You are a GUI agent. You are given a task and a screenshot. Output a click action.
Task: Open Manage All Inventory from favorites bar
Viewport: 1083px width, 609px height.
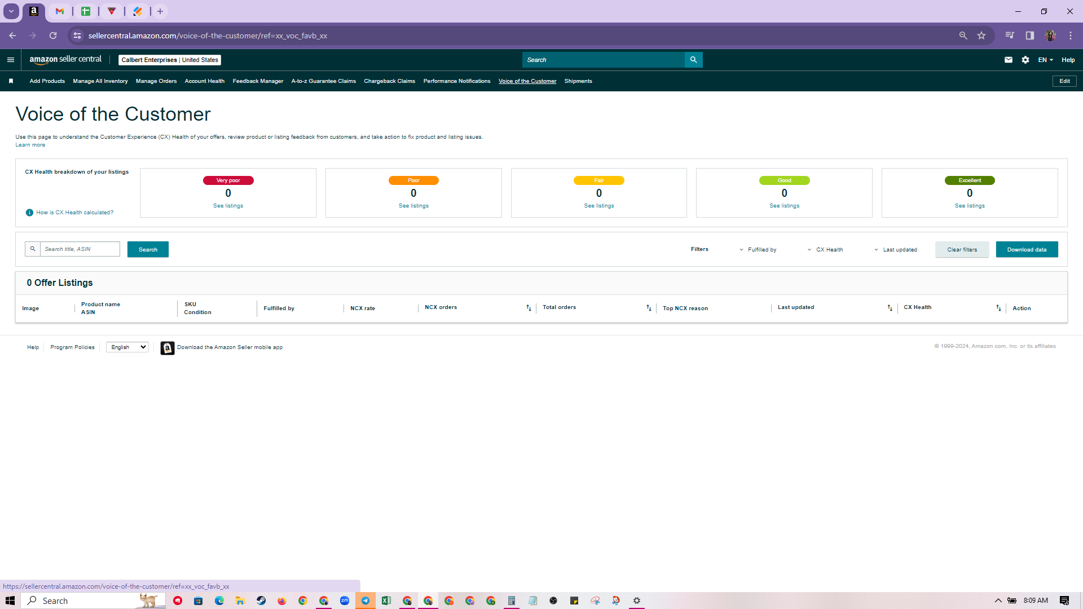pos(100,81)
